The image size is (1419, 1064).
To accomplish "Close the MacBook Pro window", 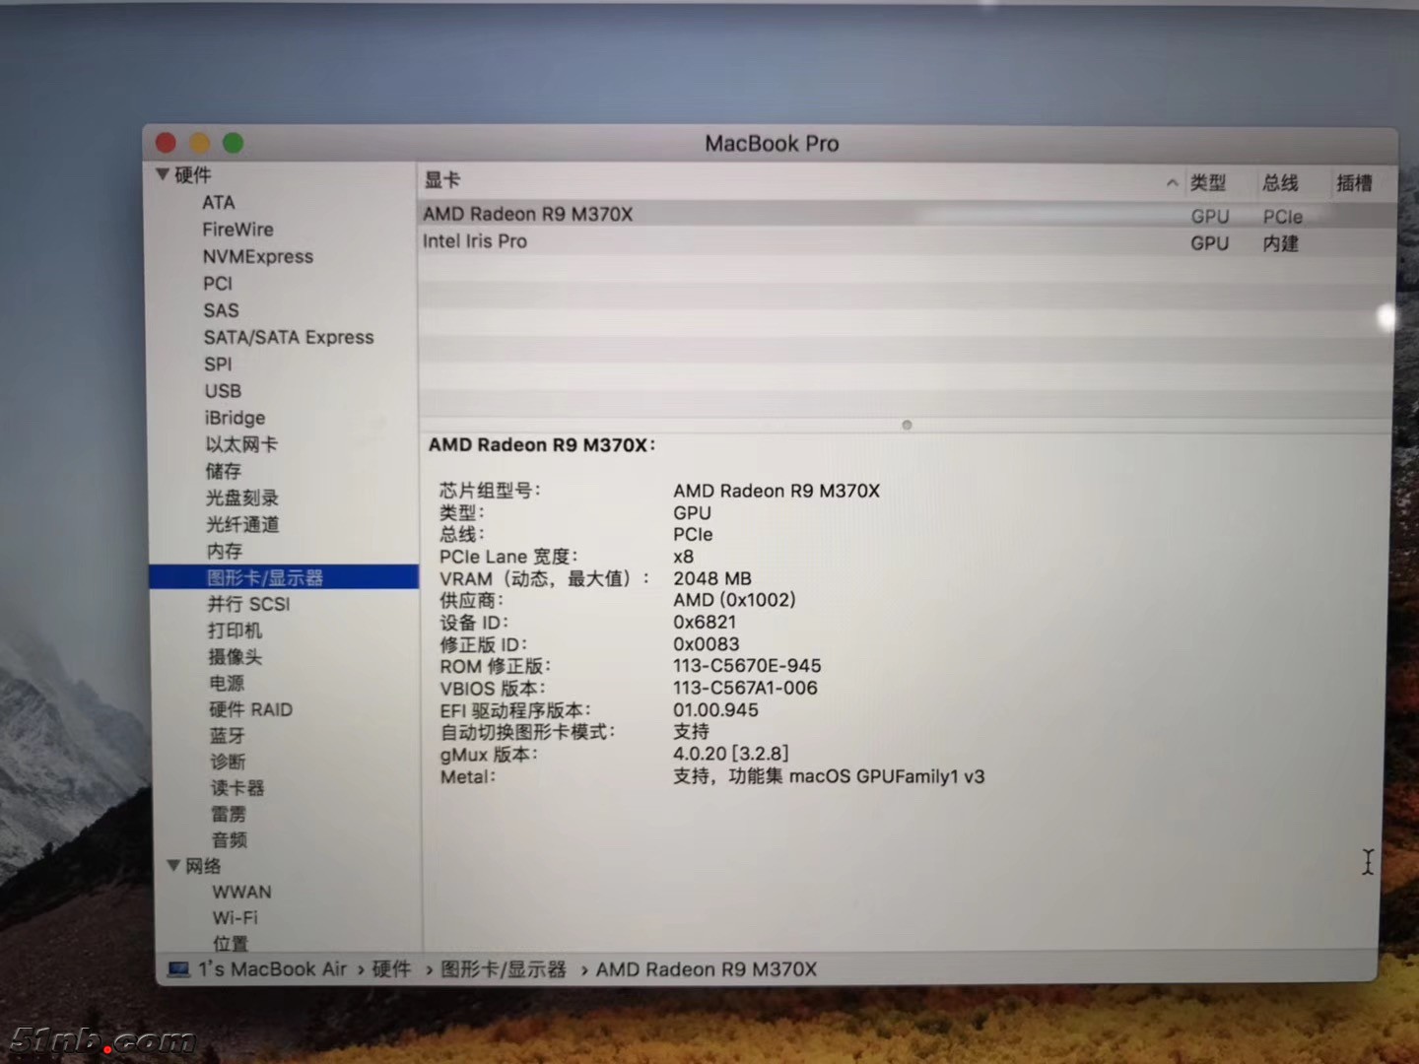I will point(166,143).
